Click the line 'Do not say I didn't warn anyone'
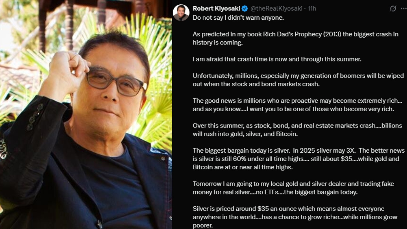The height and width of the screenshot is (229, 407). click(238, 17)
